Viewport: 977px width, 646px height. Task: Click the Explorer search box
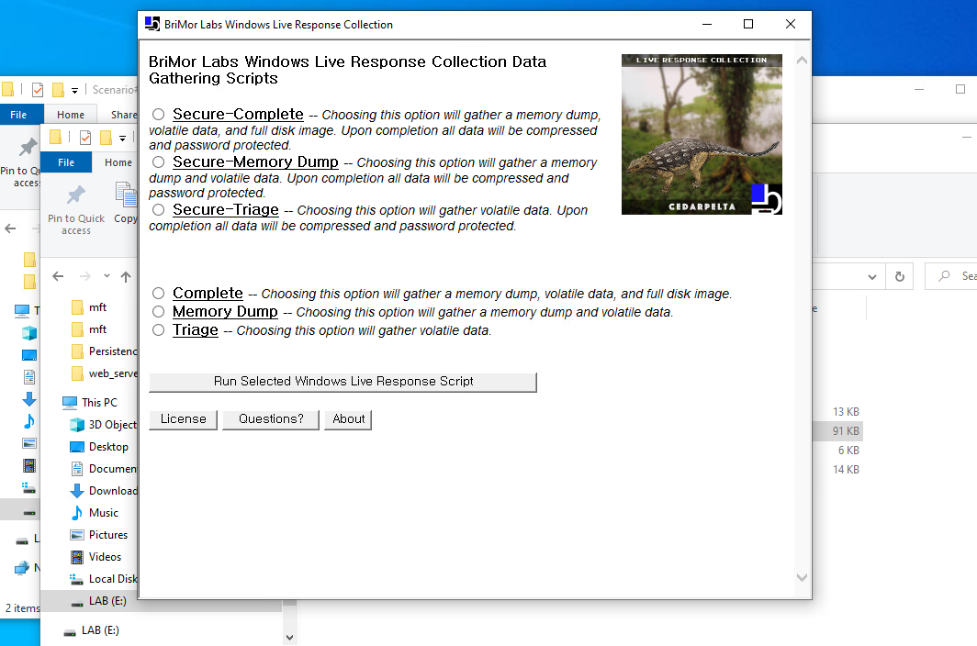point(951,276)
